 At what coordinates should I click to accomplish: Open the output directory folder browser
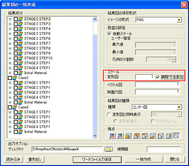(x=109, y=149)
